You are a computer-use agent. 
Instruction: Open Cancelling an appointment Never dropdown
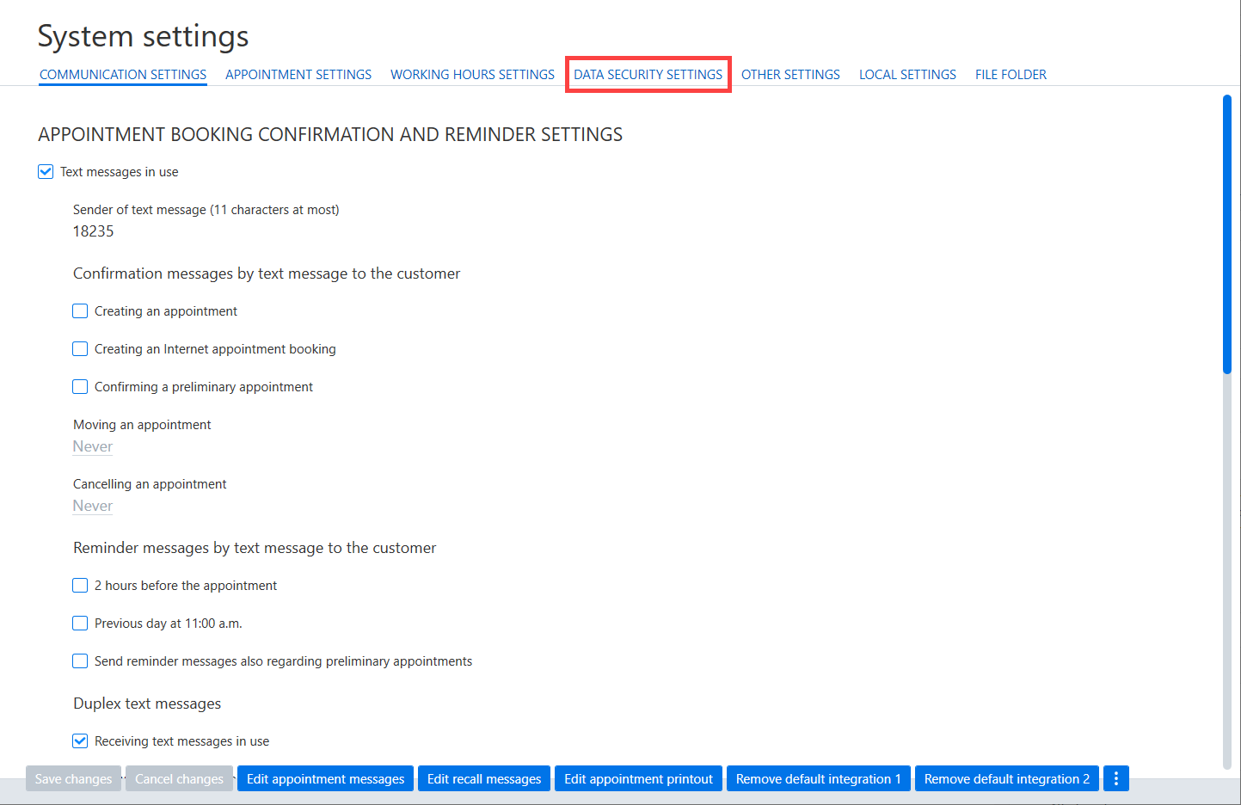pyautogui.click(x=93, y=506)
